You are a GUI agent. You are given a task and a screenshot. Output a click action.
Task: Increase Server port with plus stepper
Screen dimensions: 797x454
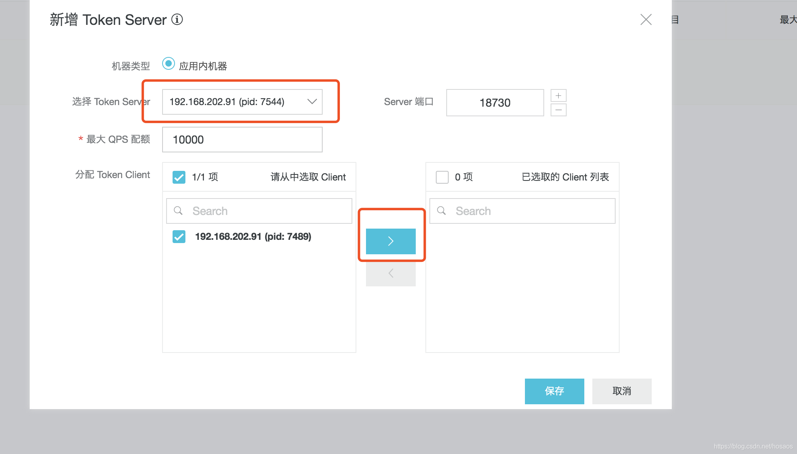click(558, 95)
